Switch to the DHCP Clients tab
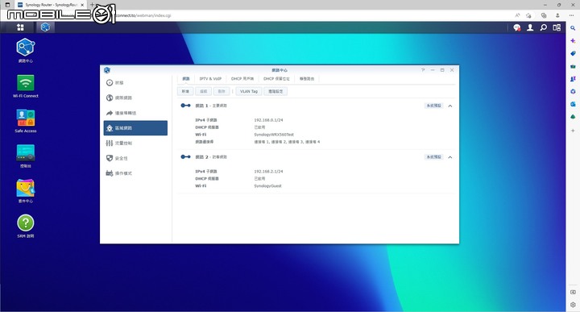Screen dimensions: 580x312 tap(242, 79)
